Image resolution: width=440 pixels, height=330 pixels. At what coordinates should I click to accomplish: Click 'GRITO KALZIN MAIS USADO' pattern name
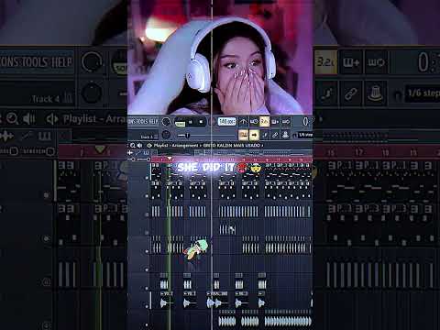pos(232,146)
